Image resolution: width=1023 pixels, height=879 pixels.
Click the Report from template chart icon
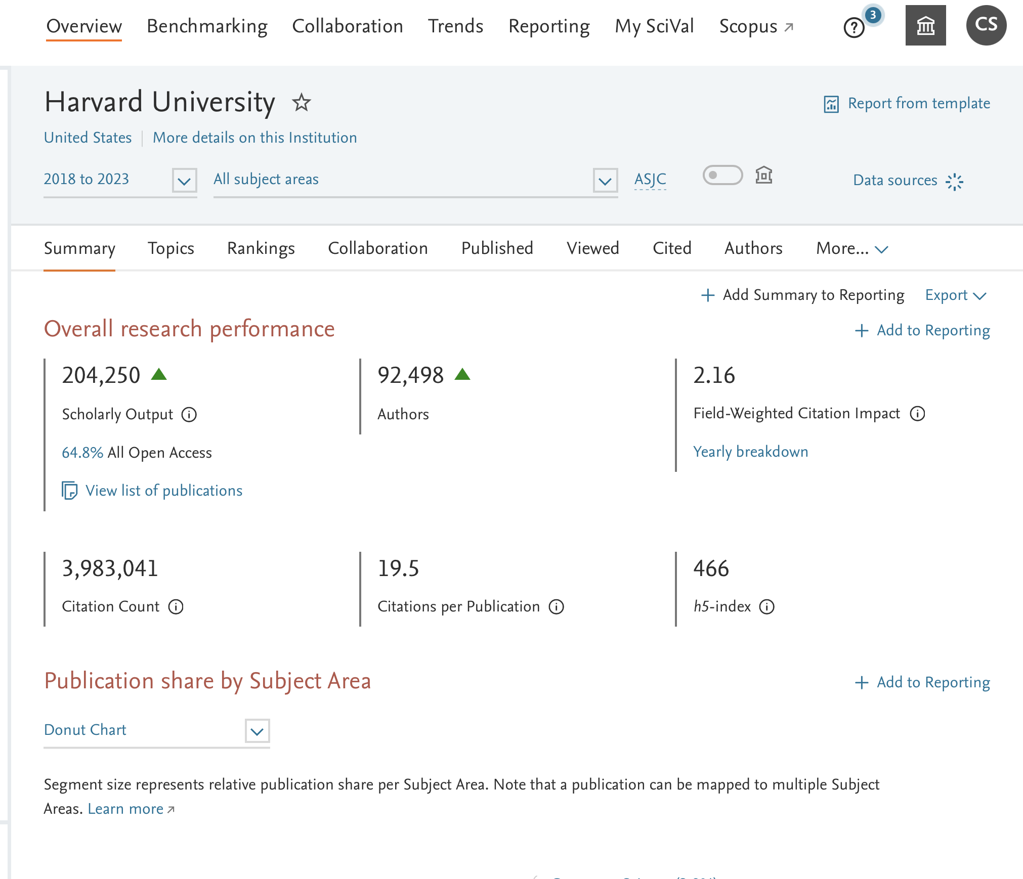coord(831,104)
